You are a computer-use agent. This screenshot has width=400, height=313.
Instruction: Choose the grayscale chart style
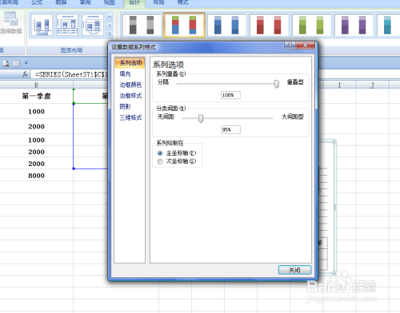tap(142, 25)
